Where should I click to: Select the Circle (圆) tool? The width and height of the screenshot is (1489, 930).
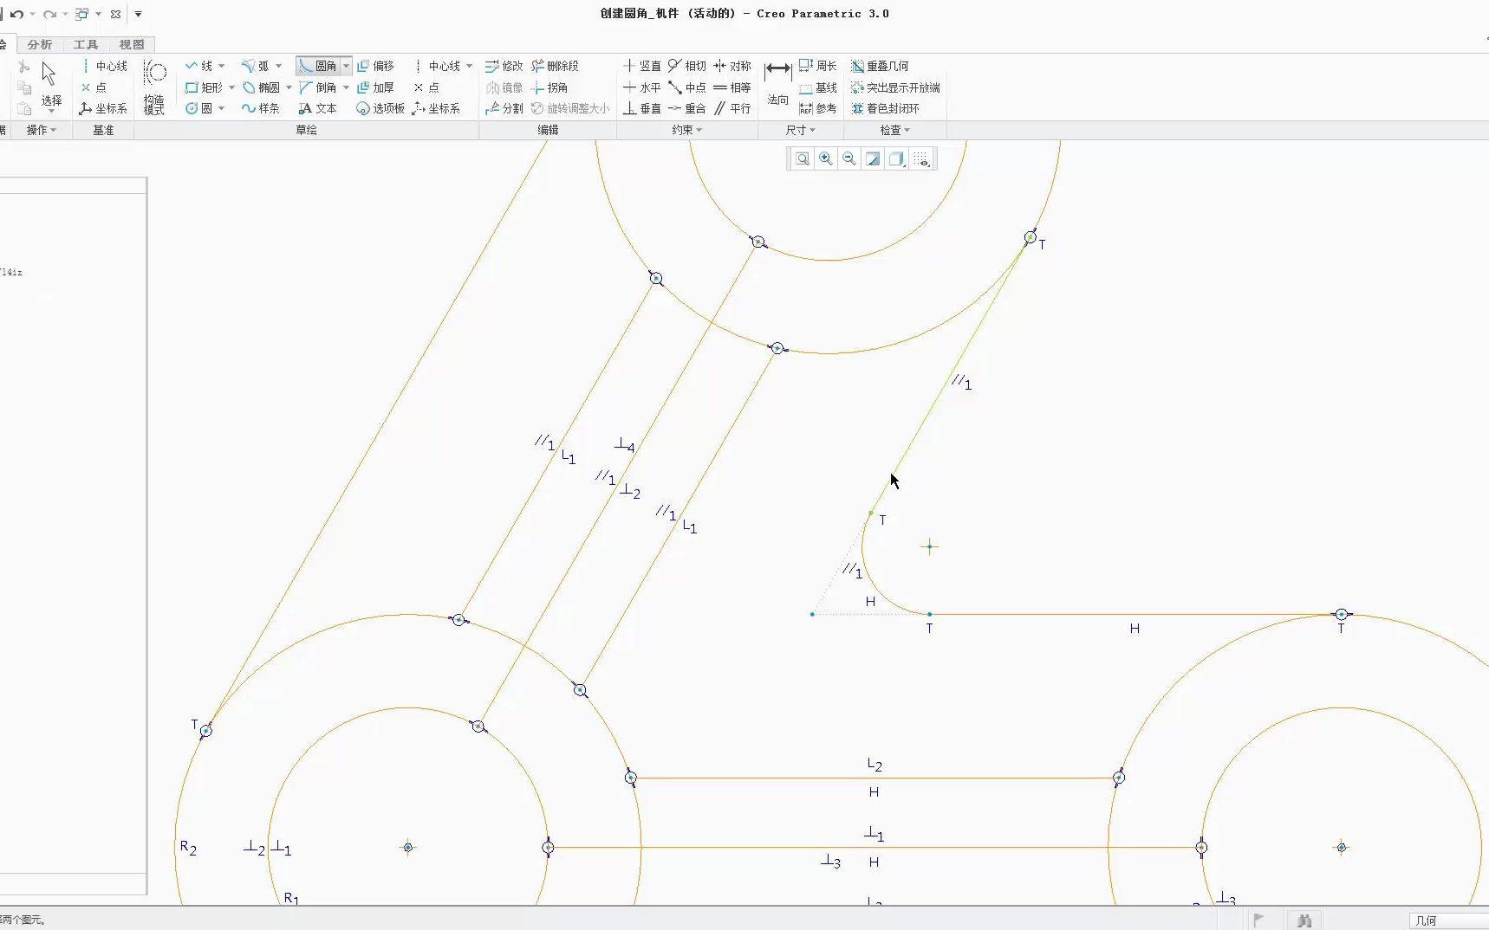[203, 107]
